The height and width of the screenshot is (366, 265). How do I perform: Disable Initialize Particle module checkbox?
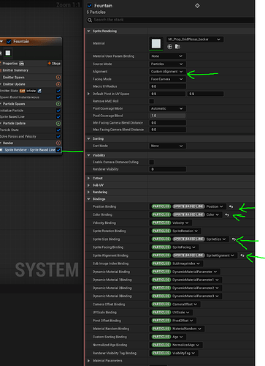(x=58, y=111)
